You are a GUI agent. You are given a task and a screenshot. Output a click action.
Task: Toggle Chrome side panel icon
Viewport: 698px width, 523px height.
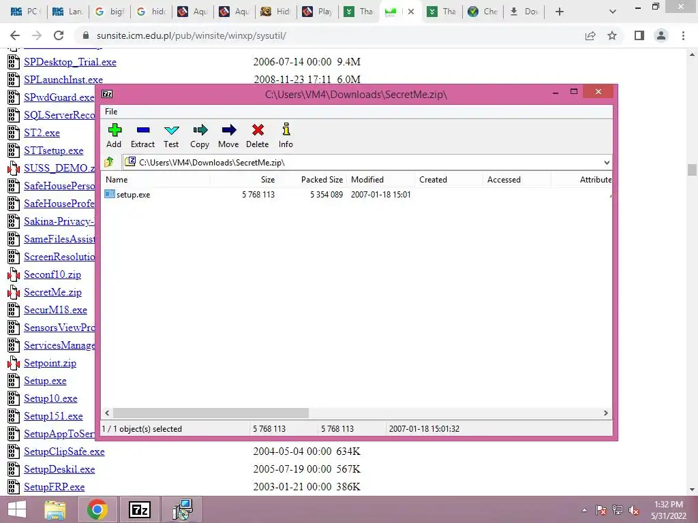click(639, 35)
